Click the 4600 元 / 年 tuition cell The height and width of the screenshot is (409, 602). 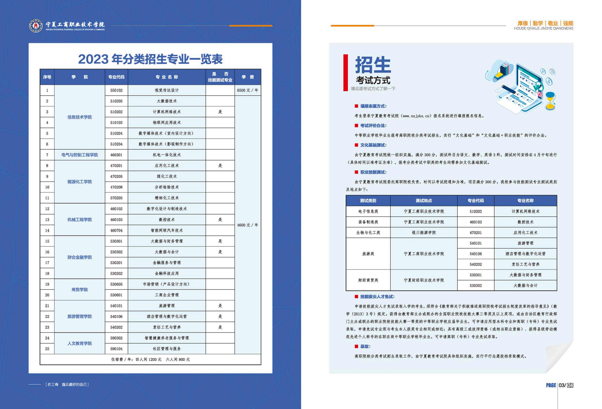[248, 225]
